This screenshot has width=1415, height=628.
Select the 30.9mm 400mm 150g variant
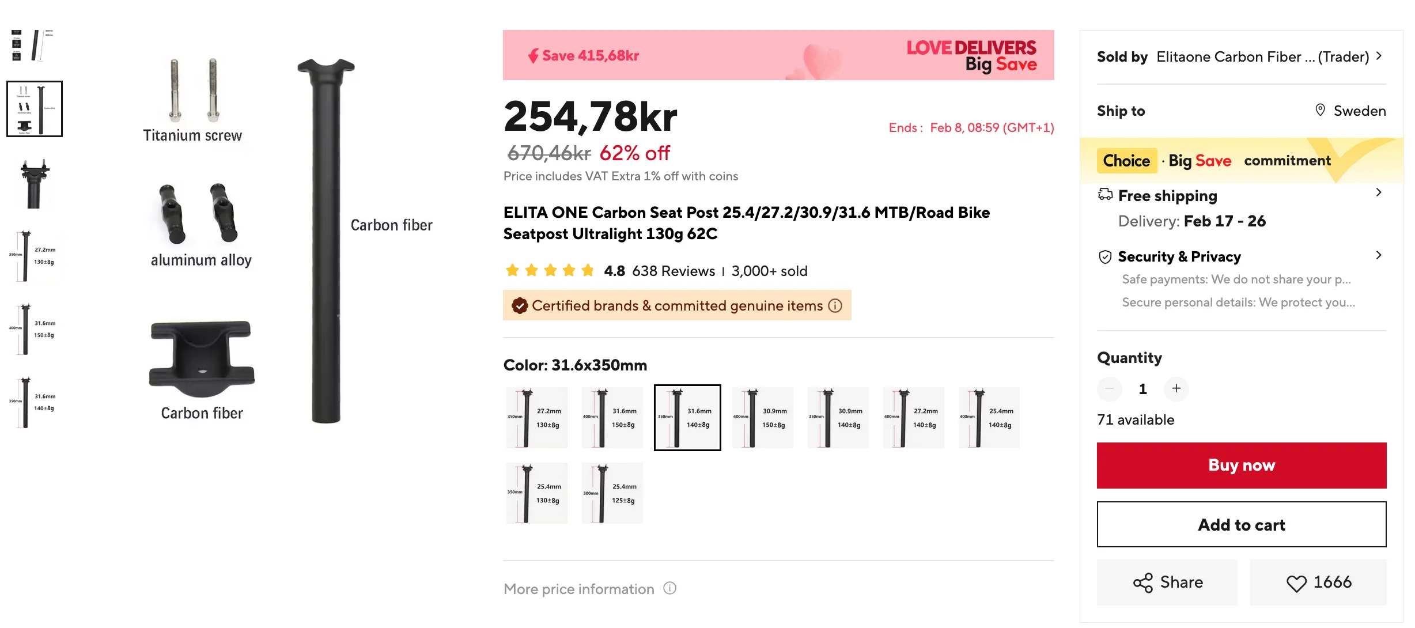[x=762, y=418]
